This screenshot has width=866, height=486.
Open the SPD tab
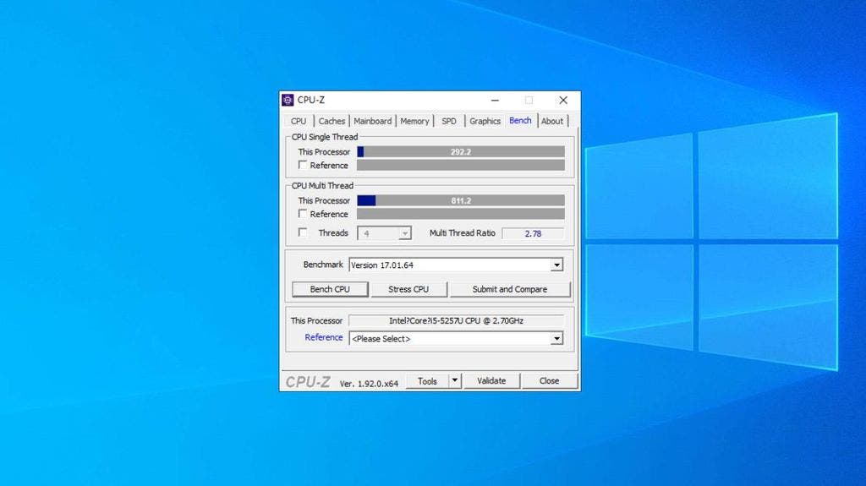click(449, 121)
